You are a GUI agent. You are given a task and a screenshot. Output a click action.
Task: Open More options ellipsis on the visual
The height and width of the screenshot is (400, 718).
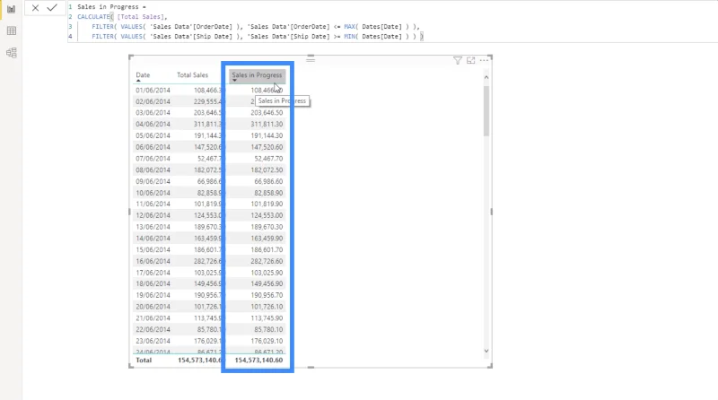(x=484, y=60)
